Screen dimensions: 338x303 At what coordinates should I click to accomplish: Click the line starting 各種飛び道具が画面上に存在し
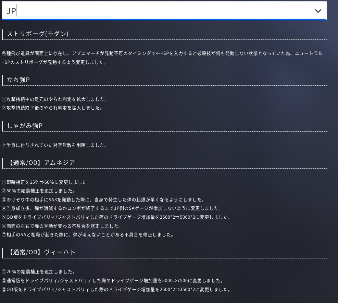tap(162, 53)
